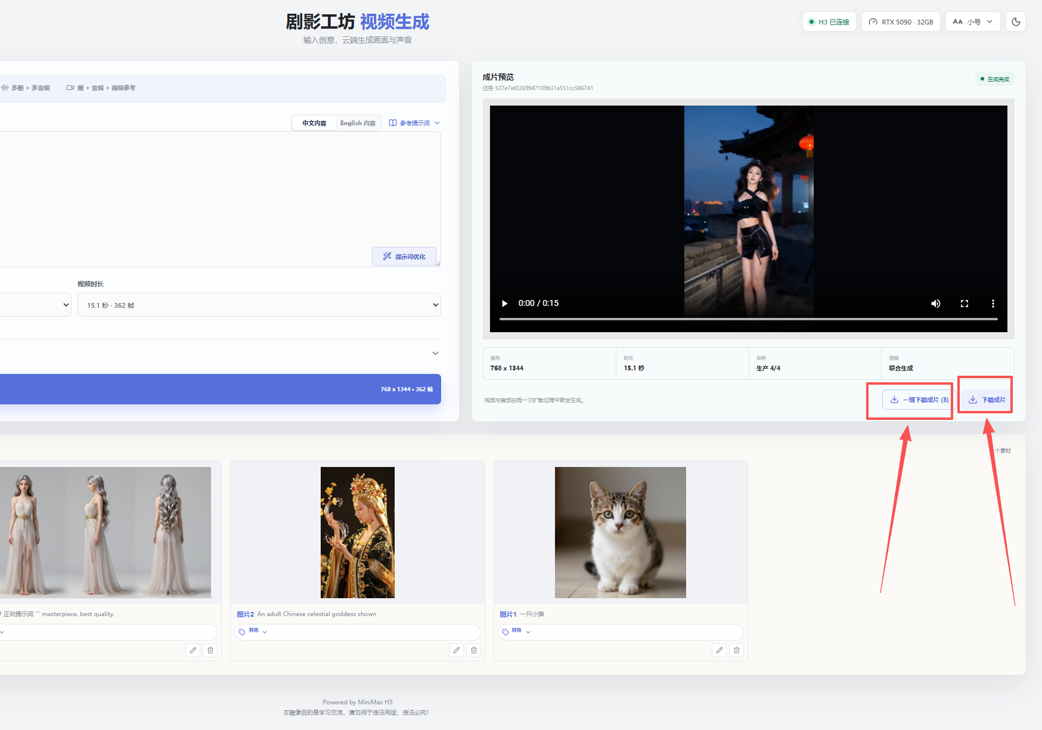Click the H3 已连接 connection status badge
This screenshot has height=730, width=1042.
(x=829, y=21)
